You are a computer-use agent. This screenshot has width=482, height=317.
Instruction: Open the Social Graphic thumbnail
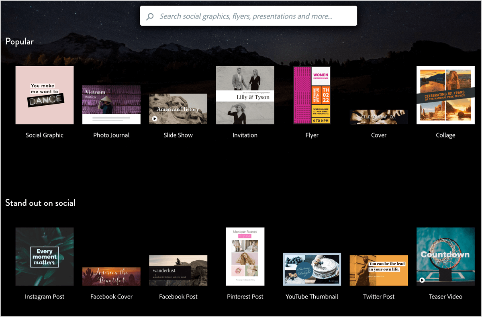tap(45, 95)
